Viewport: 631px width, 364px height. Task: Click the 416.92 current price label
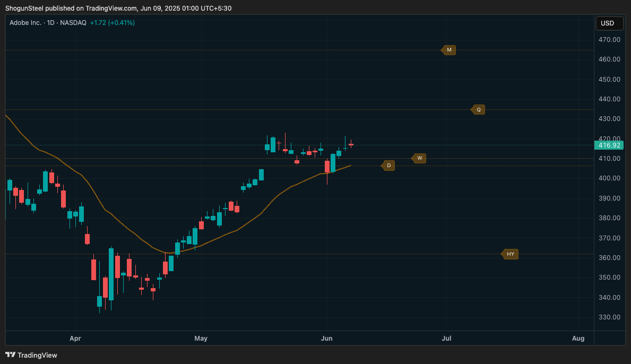[609, 145]
